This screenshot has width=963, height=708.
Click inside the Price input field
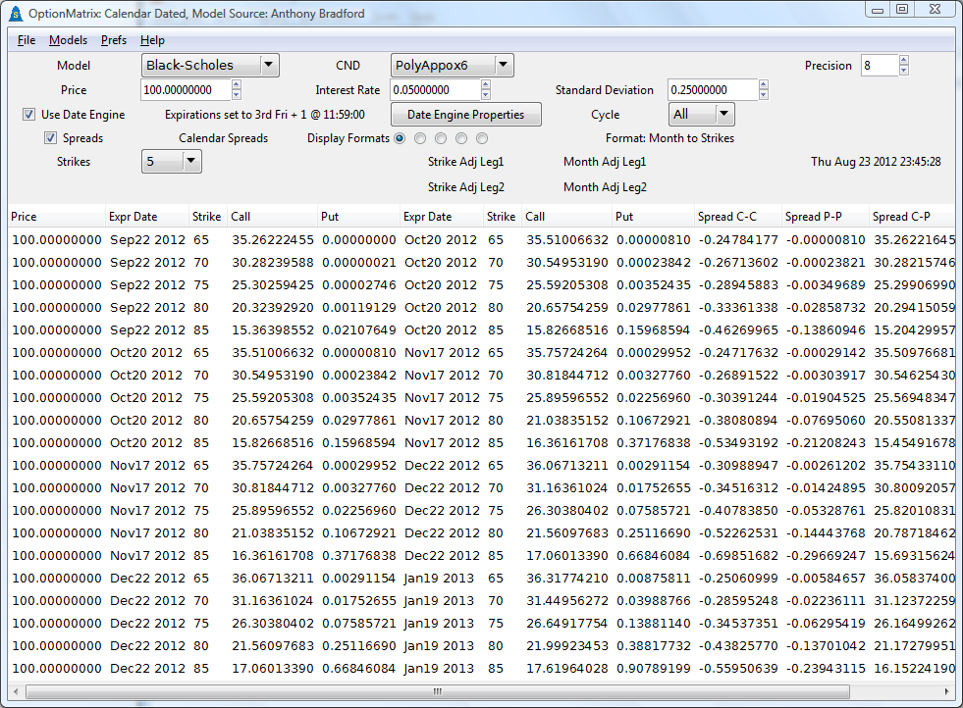point(187,89)
